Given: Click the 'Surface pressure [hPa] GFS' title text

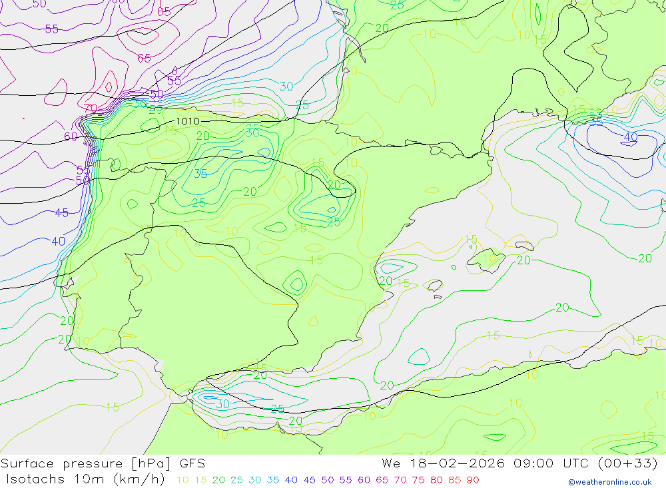Looking at the screenshot, I should [x=103, y=463].
